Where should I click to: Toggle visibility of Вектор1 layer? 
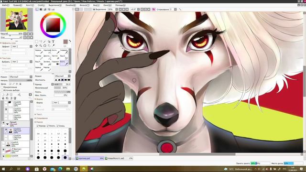pos(3,150)
